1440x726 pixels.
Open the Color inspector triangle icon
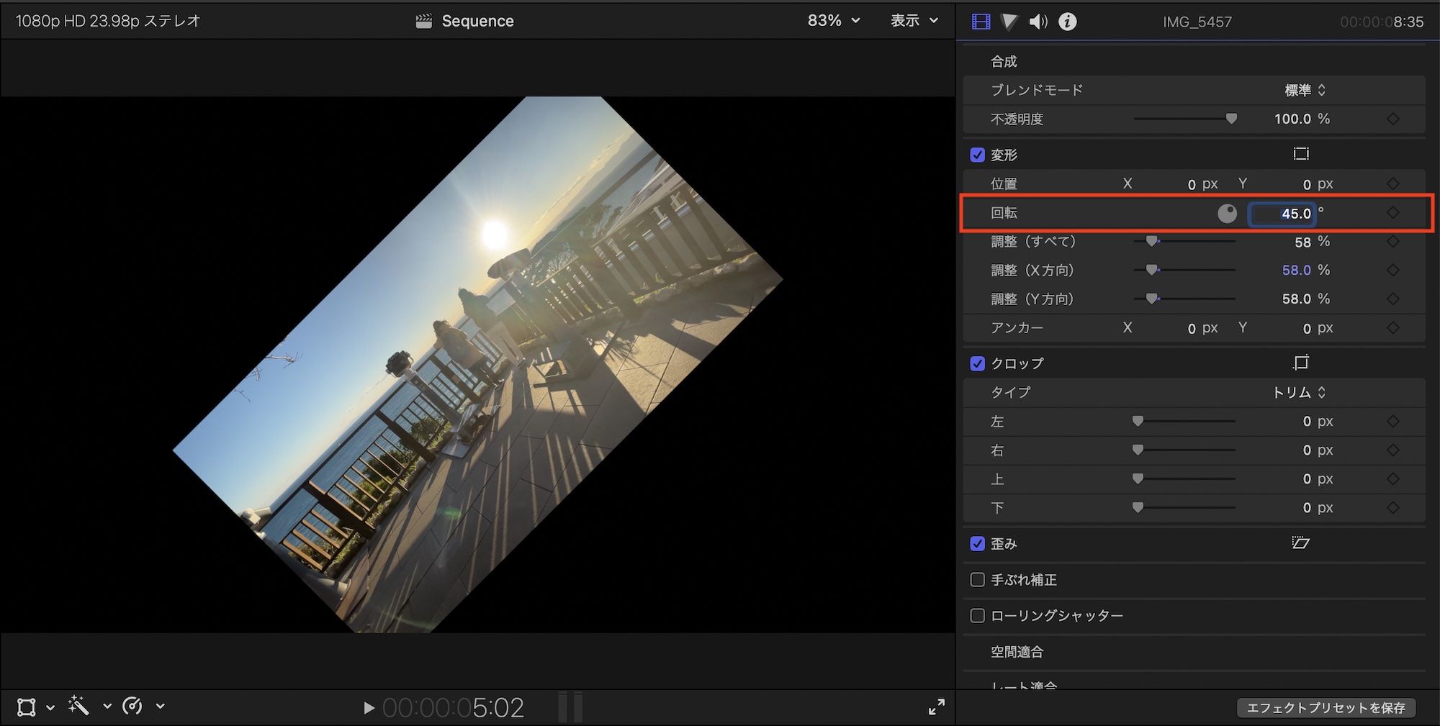click(1009, 22)
